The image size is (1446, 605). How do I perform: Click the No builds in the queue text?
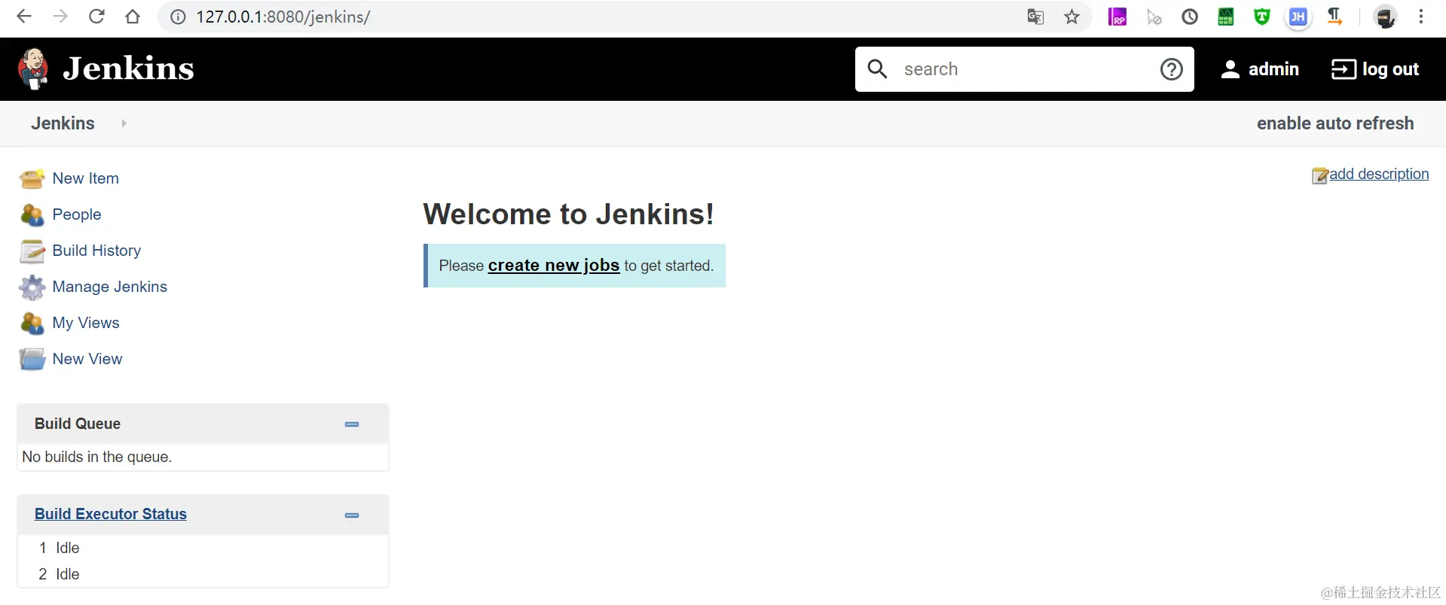coord(97,457)
